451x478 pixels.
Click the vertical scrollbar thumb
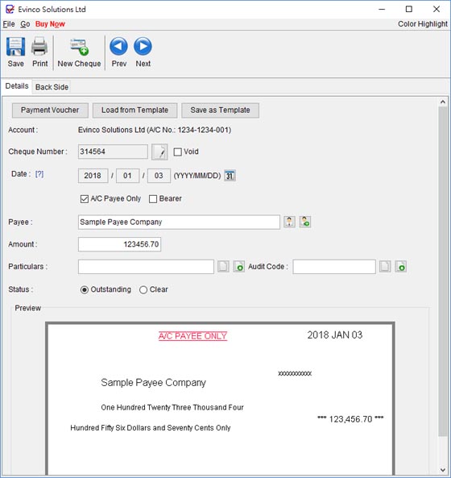pos(443,272)
